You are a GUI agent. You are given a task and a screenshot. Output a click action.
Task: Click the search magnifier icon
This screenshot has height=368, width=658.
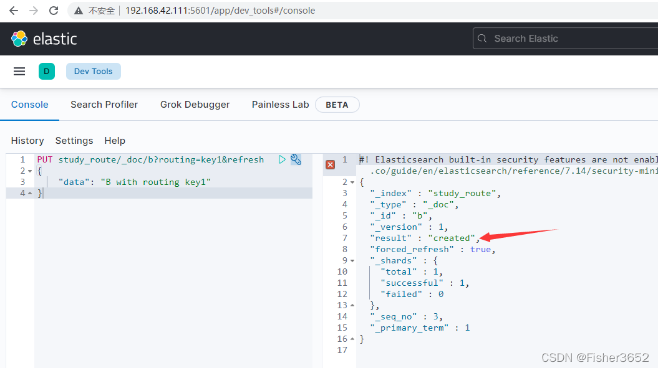coord(482,39)
